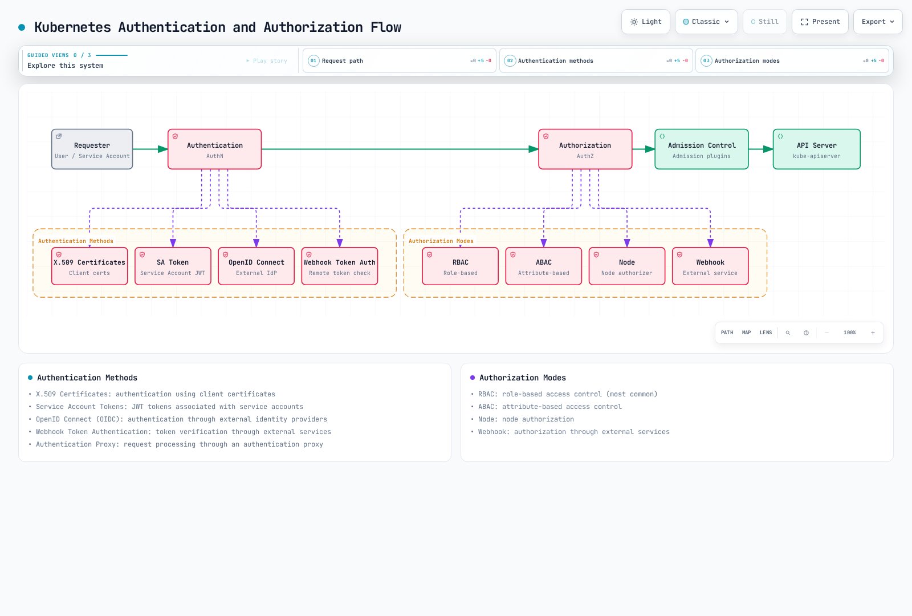This screenshot has width=912, height=616.
Task: Click the shield icon on Node authorizer box
Action: click(596, 254)
